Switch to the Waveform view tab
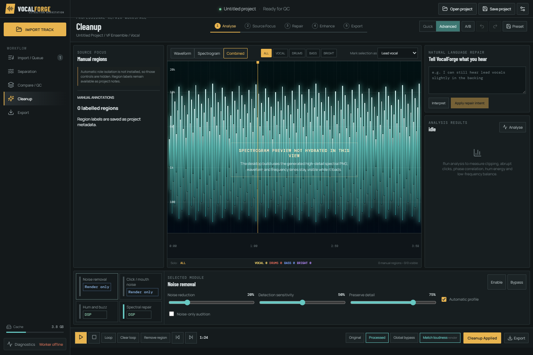This screenshot has width=533, height=355. (x=182, y=53)
